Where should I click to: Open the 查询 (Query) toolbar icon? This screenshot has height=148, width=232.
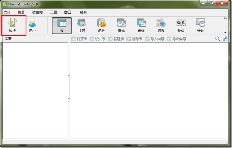coord(141,25)
